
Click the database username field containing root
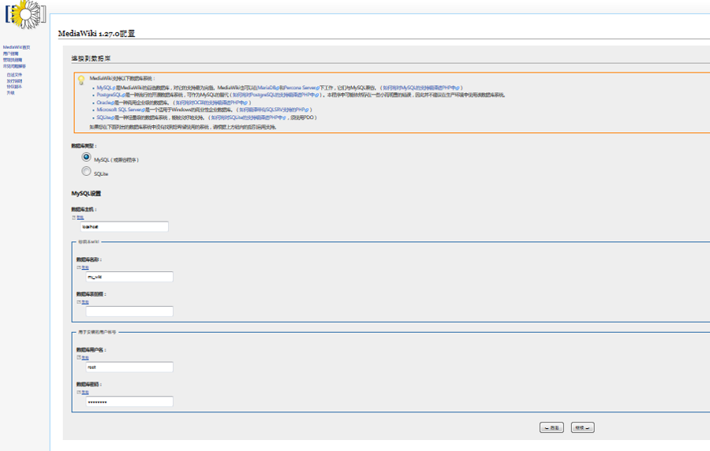coord(129,367)
